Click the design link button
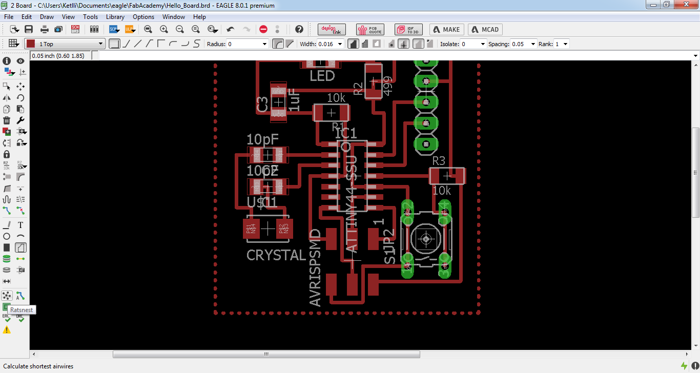This screenshot has width=700, height=373. [x=332, y=30]
